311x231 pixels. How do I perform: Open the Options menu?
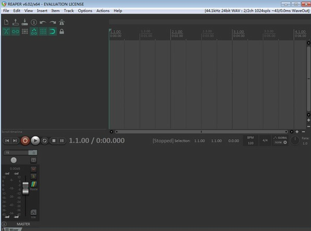[85, 11]
